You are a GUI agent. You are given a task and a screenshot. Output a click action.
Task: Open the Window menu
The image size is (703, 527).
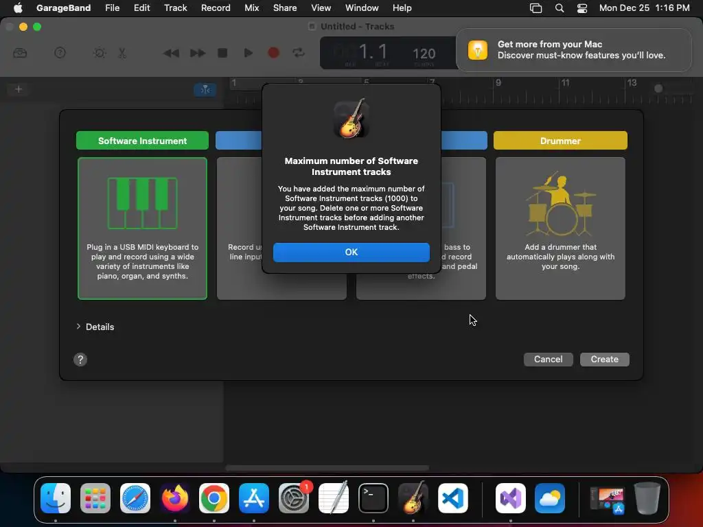362,8
